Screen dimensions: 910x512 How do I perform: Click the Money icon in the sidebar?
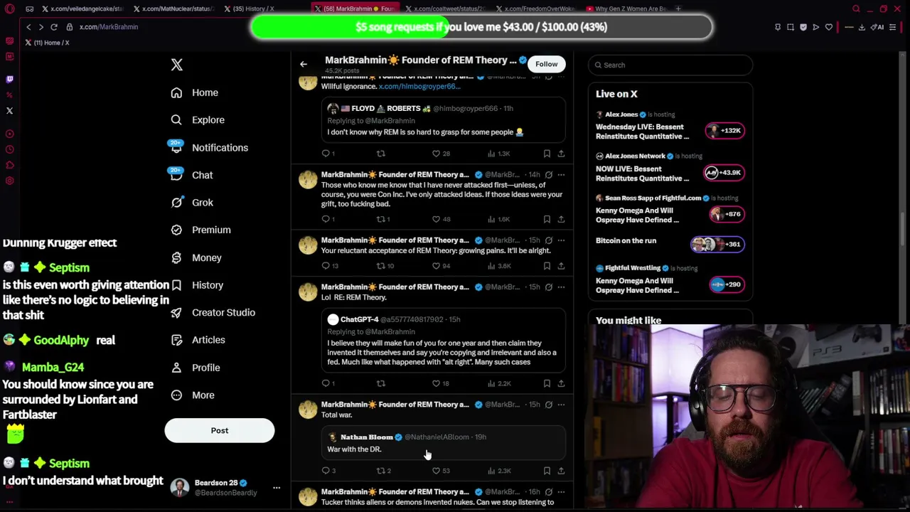tap(176, 257)
